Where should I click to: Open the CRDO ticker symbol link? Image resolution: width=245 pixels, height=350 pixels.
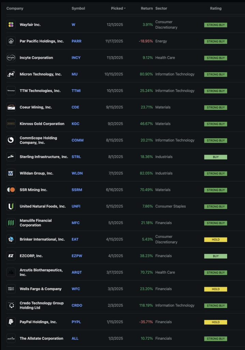click(77, 306)
